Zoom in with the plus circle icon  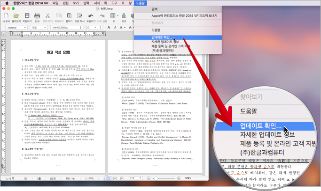click(x=179, y=178)
